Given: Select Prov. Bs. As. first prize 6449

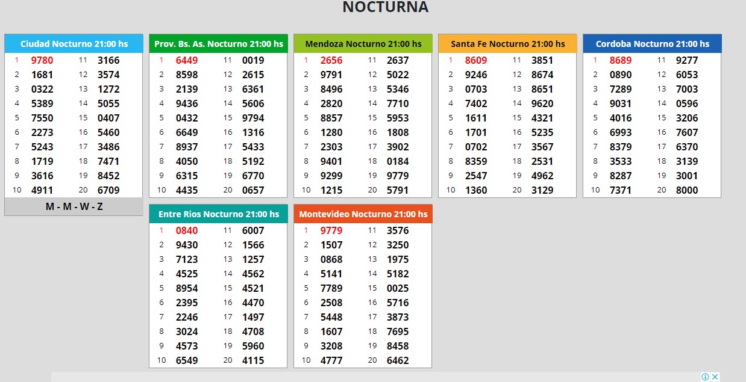Looking at the screenshot, I should [x=187, y=60].
